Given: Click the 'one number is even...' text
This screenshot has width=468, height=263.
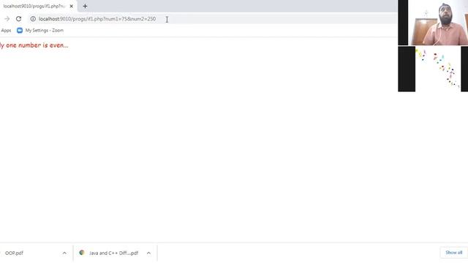Looking at the screenshot, I should click(37, 45).
